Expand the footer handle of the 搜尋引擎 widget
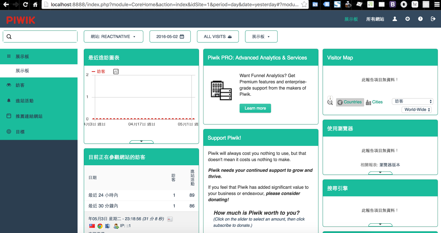 (380, 225)
